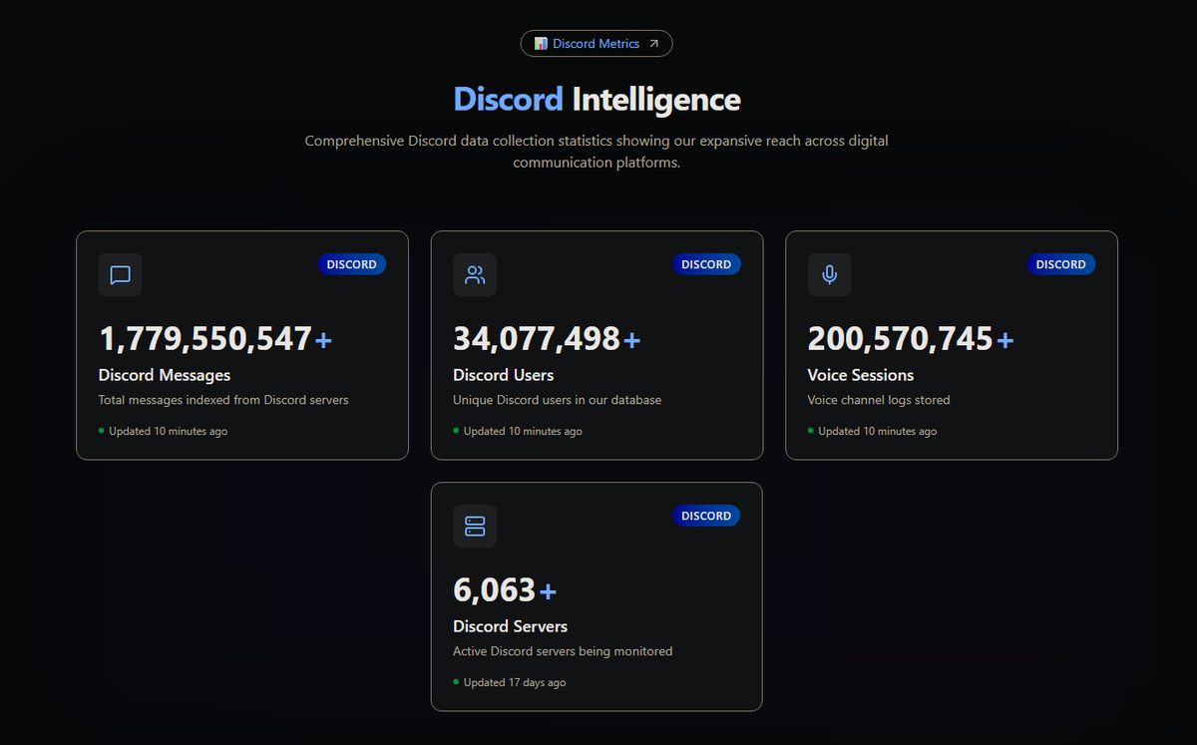Click the DISCORD badge on Discord Messages card
Image resolution: width=1197 pixels, height=745 pixels.
[352, 264]
